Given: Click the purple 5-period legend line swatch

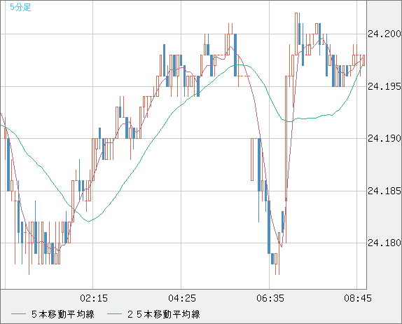Looking at the screenshot, I should tap(18, 314).
